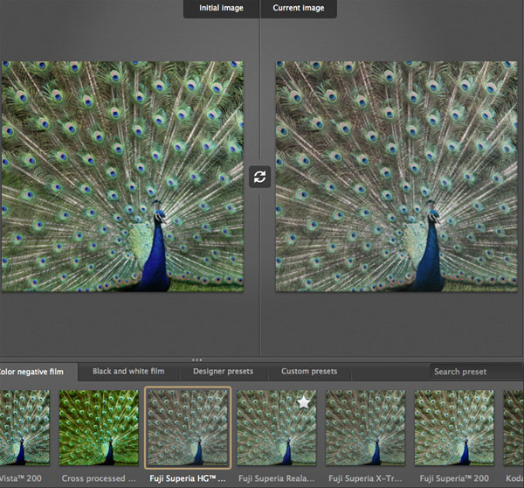Image resolution: width=524 pixels, height=488 pixels.
Task: Select the Vista 200 preset thumbnail
Action: (24, 428)
